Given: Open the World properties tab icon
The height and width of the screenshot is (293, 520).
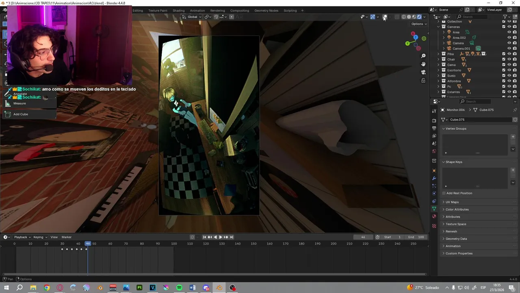Looking at the screenshot, I should point(434,151).
